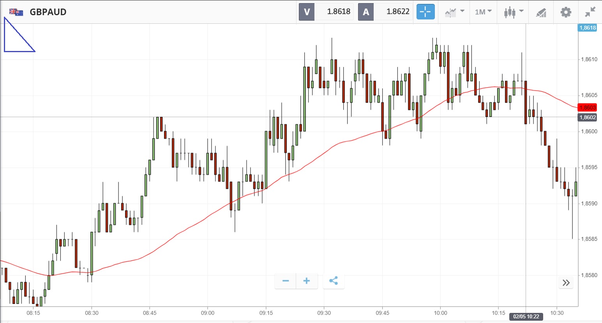Toggle the crosshair cursor button
Screen dimensions: 602x323
pyautogui.click(x=425, y=12)
